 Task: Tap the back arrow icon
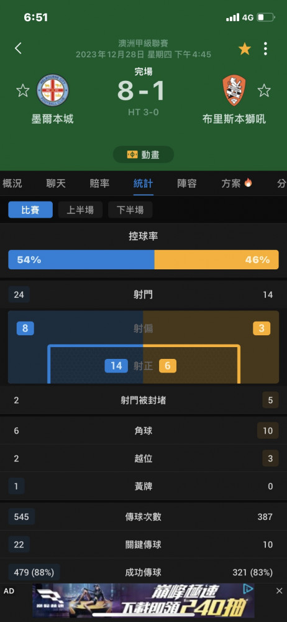(18, 49)
